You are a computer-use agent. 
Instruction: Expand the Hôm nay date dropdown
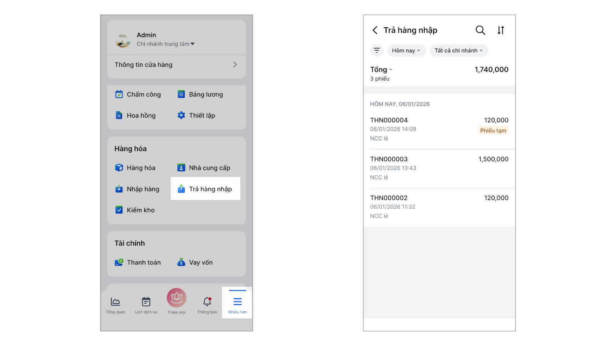coord(406,50)
